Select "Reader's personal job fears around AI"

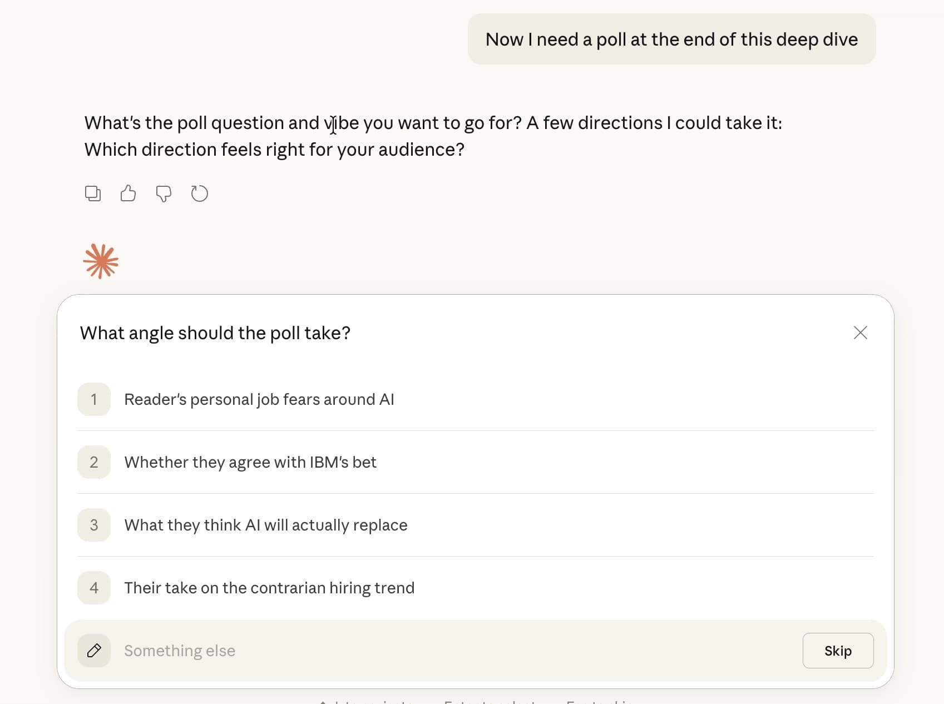pyautogui.click(x=259, y=399)
